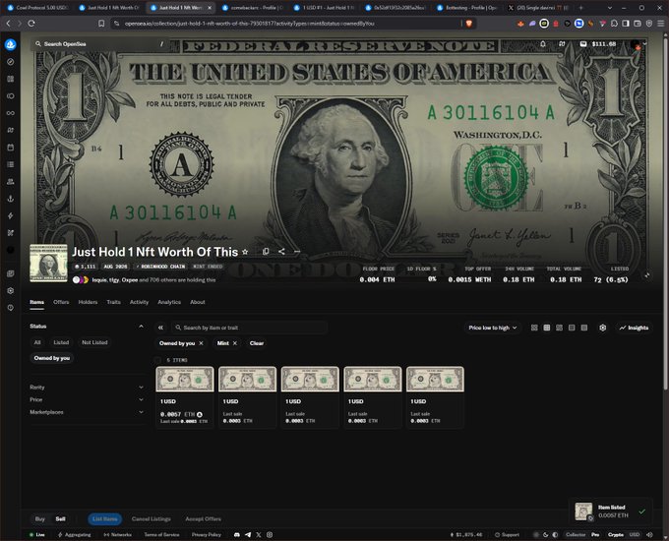Click Brave shields icon in address bar
Viewport: 669px width, 541px height.
(x=469, y=24)
